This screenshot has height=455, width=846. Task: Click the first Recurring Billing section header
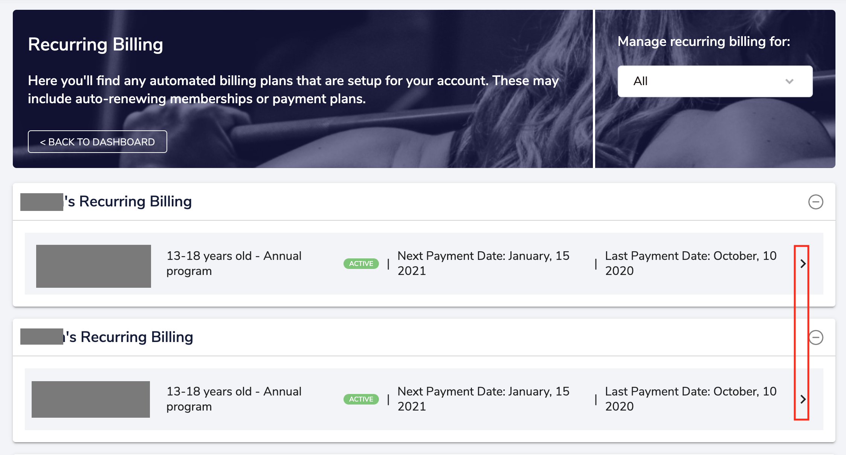(128, 202)
